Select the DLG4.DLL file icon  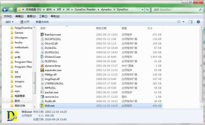(x=42, y=48)
